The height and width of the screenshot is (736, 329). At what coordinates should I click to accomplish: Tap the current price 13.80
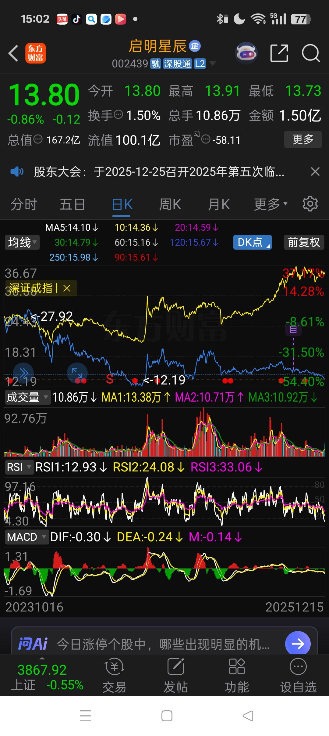[44, 95]
